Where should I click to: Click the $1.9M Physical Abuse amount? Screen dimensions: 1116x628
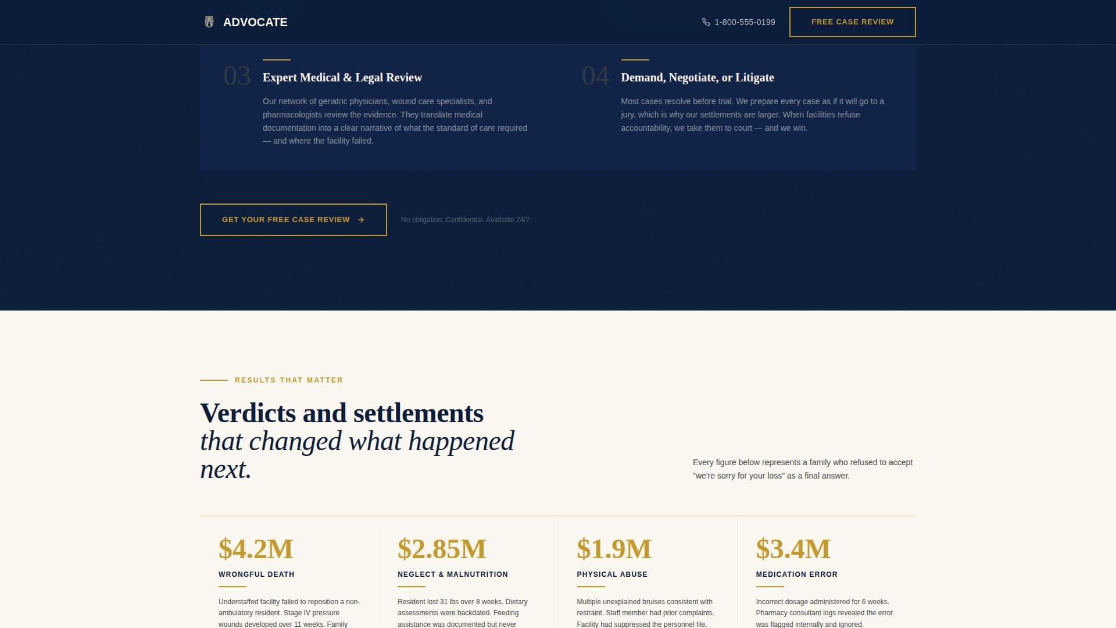click(x=613, y=549)
